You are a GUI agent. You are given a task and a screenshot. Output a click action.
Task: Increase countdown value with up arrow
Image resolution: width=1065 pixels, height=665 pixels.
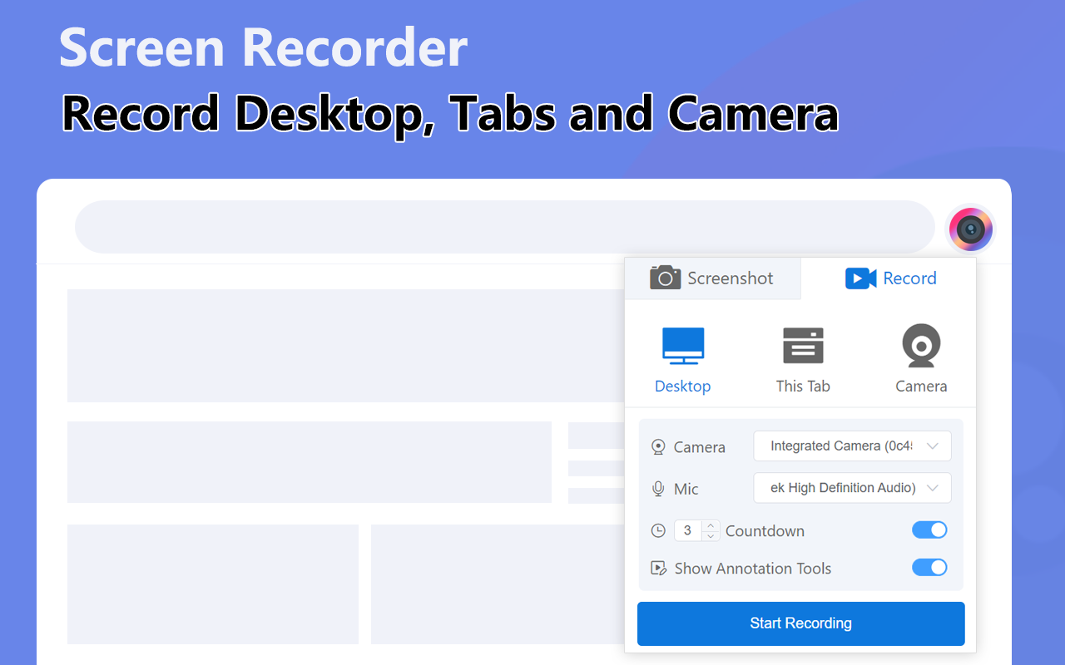tap(710, 525)
